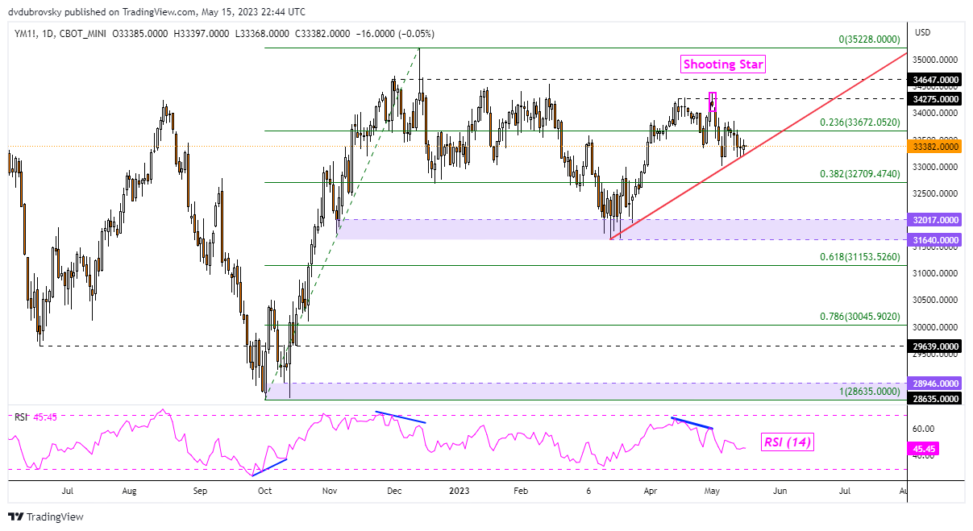Click the Apr label on time axis
The height and width of the screenshot is (531, 973).
pos(651,490)
